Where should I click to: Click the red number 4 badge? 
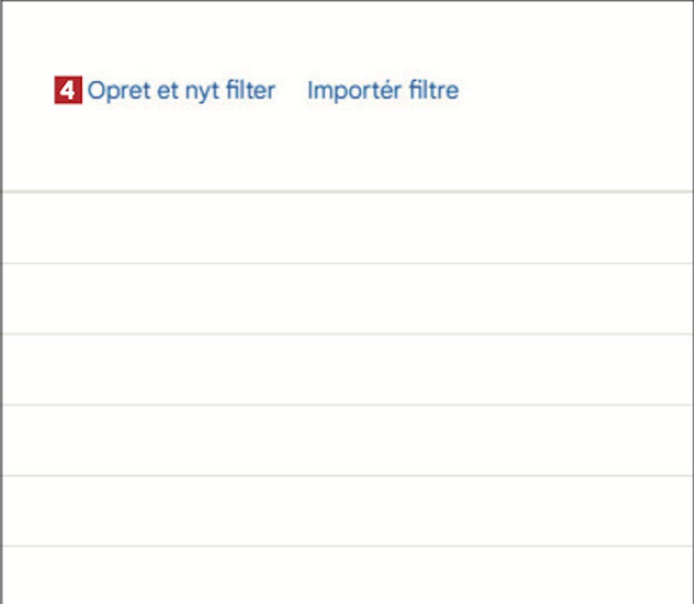[68, 90]
